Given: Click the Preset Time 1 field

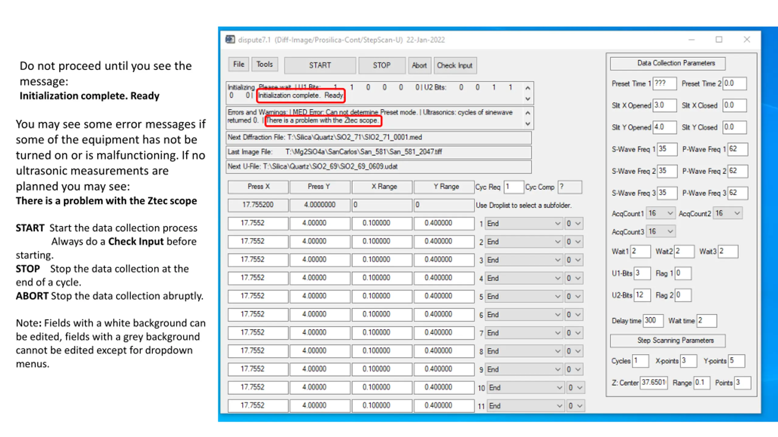Looking at the screenshot, I should (x=665, y=83).
